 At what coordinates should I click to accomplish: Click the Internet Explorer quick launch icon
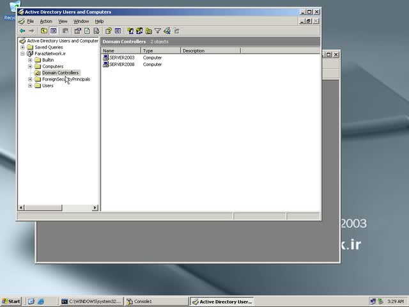click(x=41, y=301)
